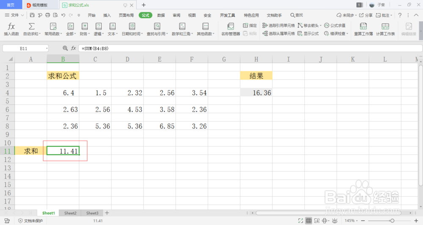
Task: Switch to the Sheet3 tab
Action: point(92,213)
